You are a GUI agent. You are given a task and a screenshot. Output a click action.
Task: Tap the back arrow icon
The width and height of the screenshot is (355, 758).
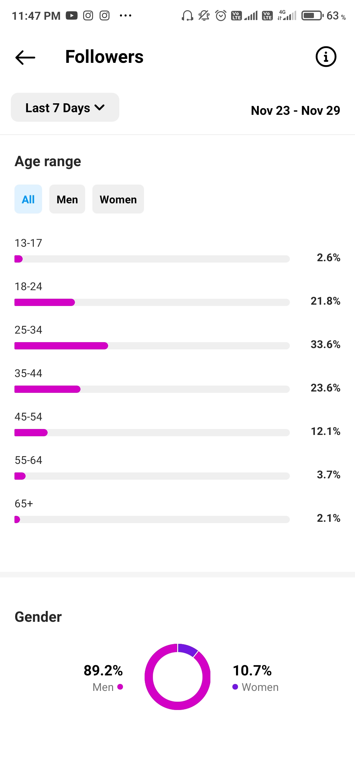pyautogui.click(x=25, y=57)
